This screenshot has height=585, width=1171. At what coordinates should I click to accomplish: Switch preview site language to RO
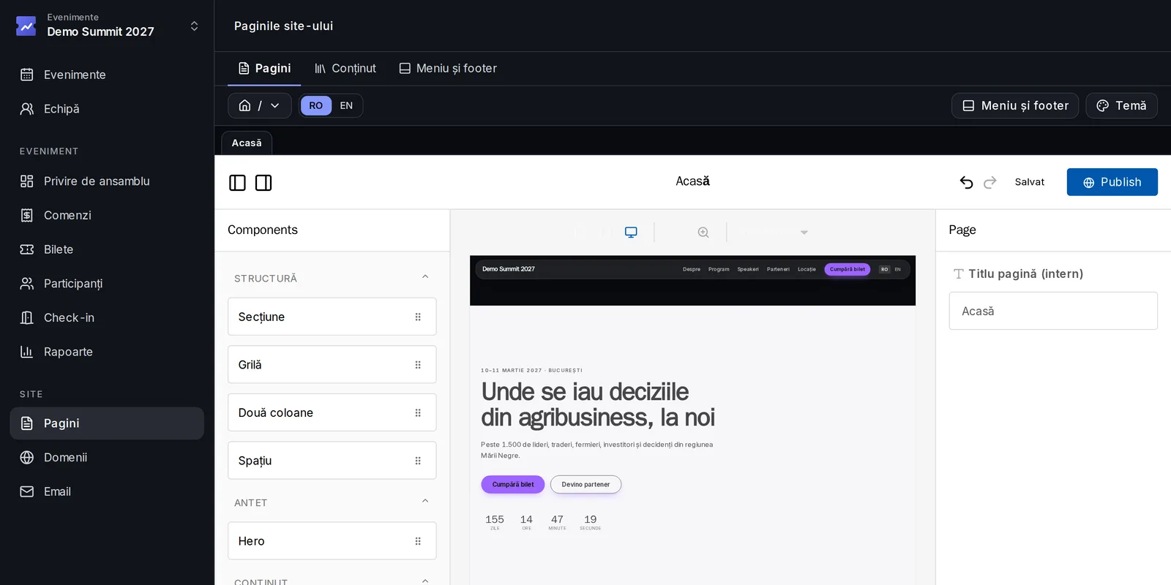pos(884,269)
